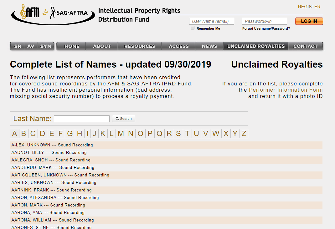Image resolution: width=335 pixels, height=229 pixels.
Task: Go to the RESOURCES section
Action: coord(139,46)
